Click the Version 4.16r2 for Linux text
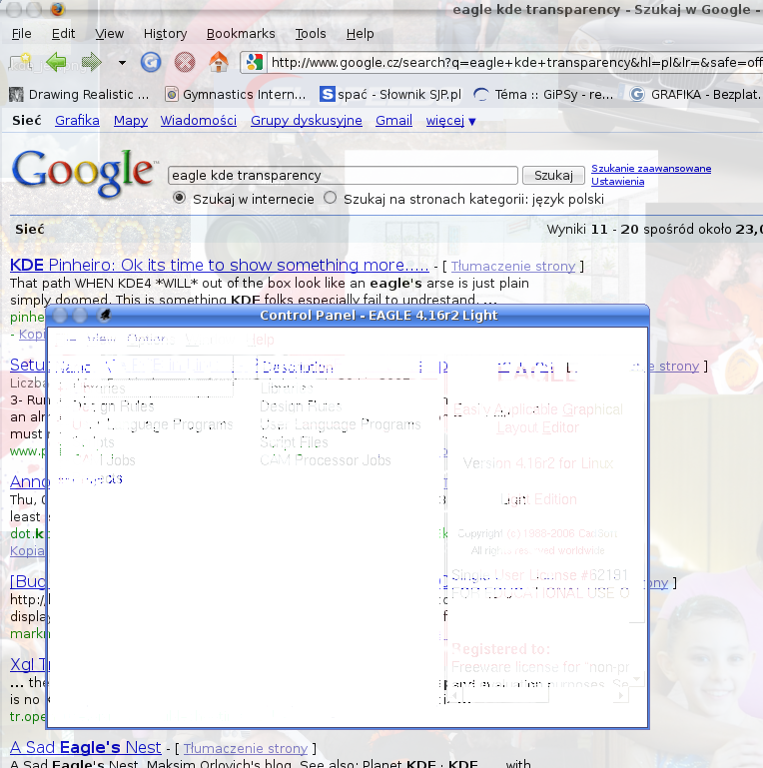This screenshot has width=763, height=768. coord(537,463)
